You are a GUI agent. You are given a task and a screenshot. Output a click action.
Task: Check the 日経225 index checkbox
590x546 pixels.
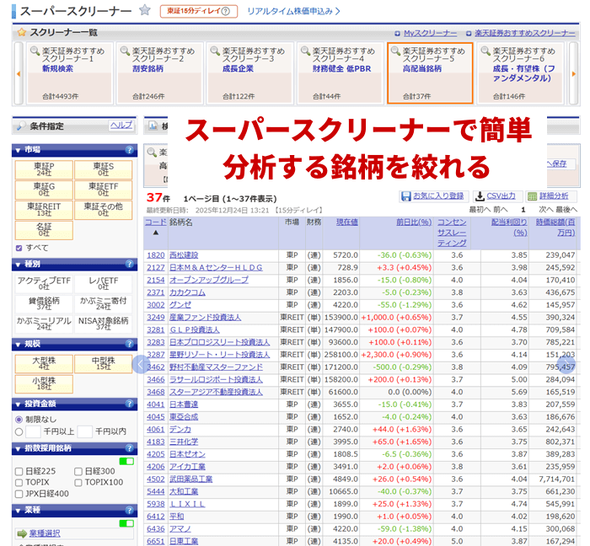click(19, 472)
